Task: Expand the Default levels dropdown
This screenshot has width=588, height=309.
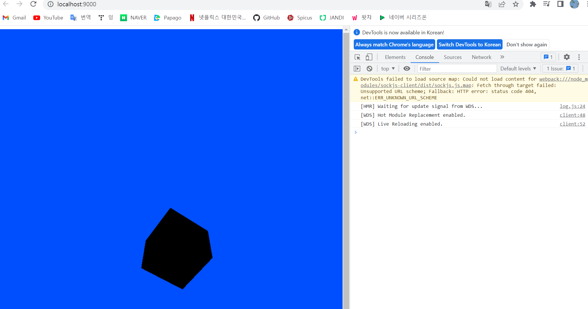Action: pos(518,69)
